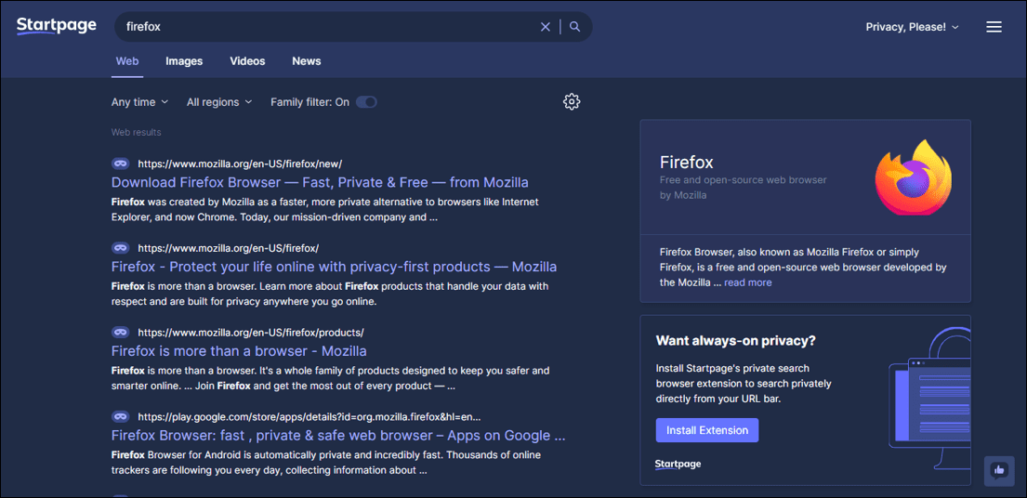Viewport: 1027px width, 498px height.
Task: Open the read more link
Action: coord(748,282)
